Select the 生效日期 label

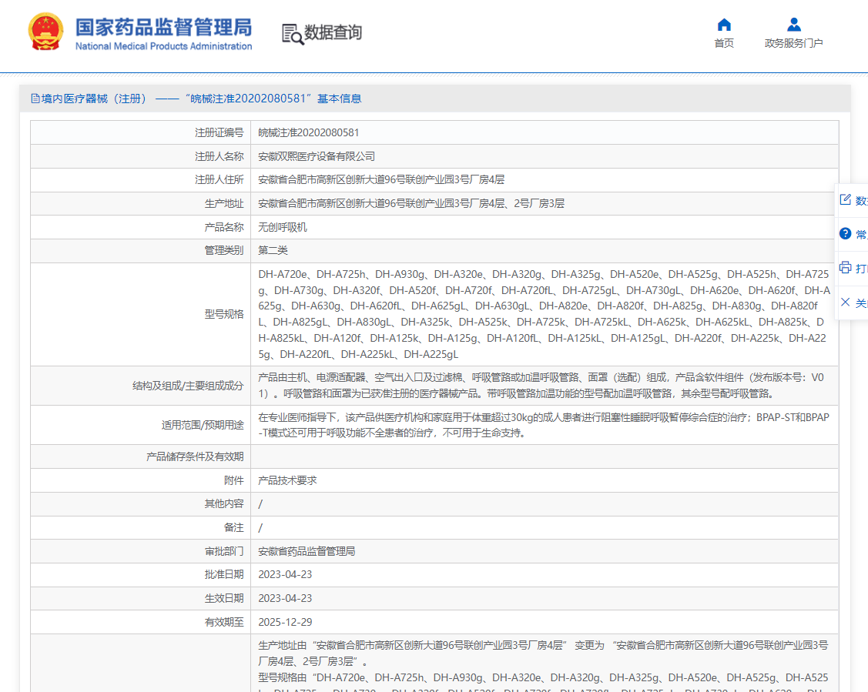224,599
